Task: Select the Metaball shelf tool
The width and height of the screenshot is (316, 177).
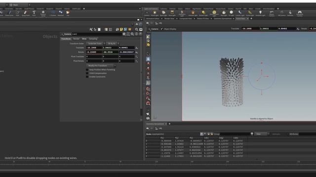Action: [60, 13]
